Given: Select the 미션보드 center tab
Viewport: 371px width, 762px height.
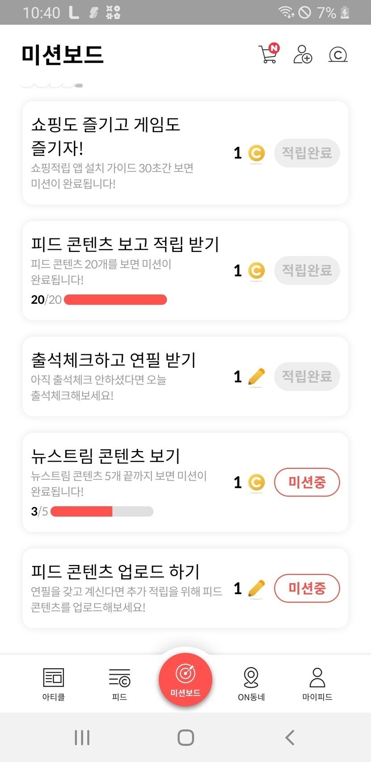Looking at the screenshot, I should (185, 680).
